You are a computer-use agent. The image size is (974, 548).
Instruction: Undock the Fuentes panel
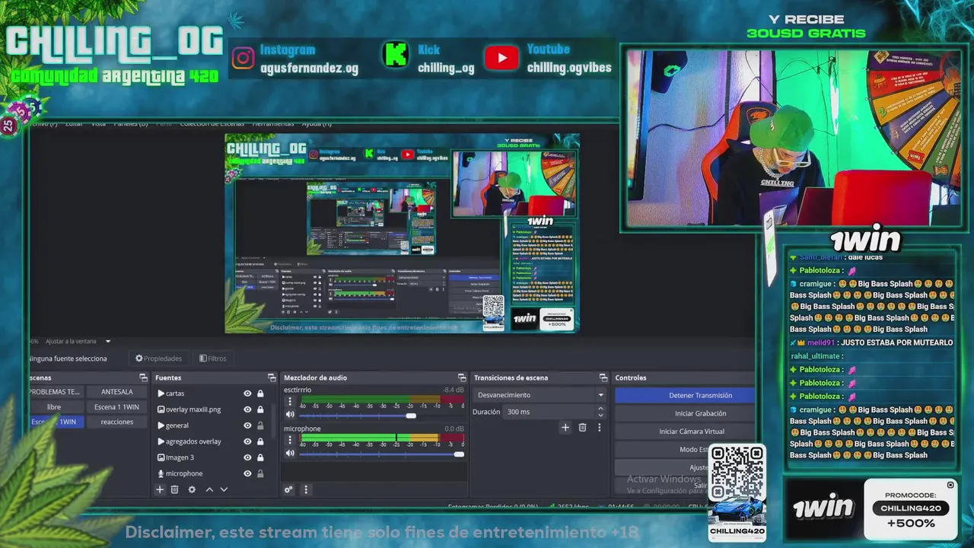272,378
